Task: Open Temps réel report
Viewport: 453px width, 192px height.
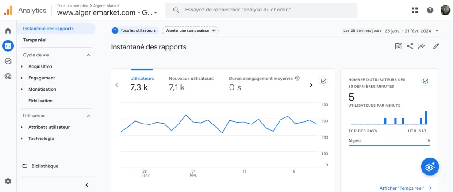Action: [35, 40]
